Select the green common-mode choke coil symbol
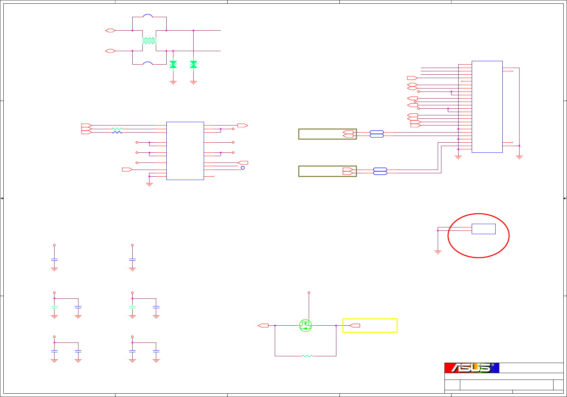This screenshot has height=397, width=567. [x=149, y=41]
